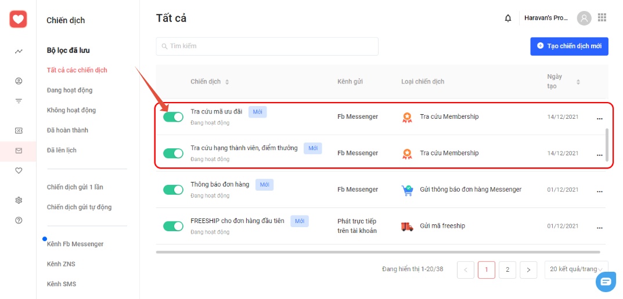Select Đã lên lịch filter
The image size is (623, 299).
pos(62,150)
